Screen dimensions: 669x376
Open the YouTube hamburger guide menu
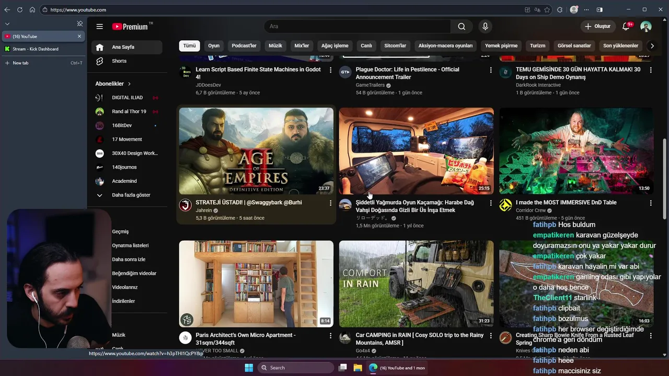coord(99,27)
